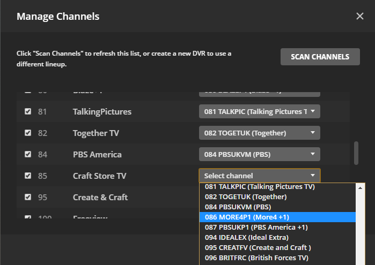Click channel number 84
This screenshot has width=375, height=265.
(x=42, y=155)
